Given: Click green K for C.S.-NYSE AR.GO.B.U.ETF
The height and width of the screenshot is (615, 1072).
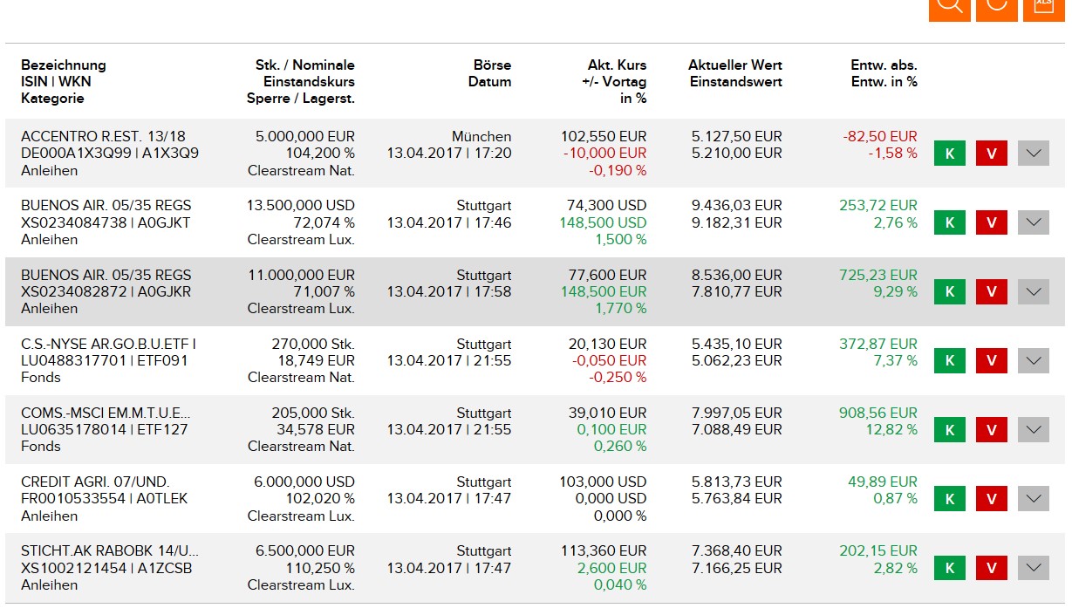Looking at the screenshot, I should [949, 360].
